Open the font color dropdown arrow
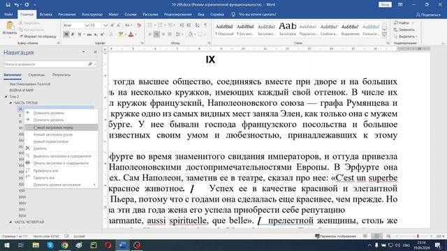 click(135, 34)
